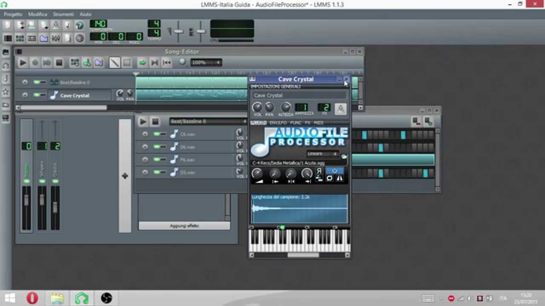The width and height of the screenshot is (545, 306).
Task: Add automation track in Song-Editor toolbar
Action: [x=99, y=62]
